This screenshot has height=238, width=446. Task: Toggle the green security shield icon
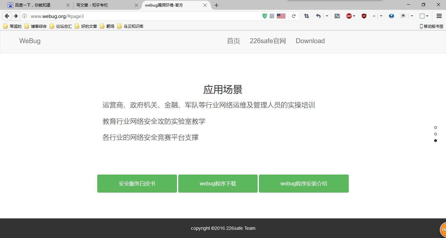click(264, 16)
